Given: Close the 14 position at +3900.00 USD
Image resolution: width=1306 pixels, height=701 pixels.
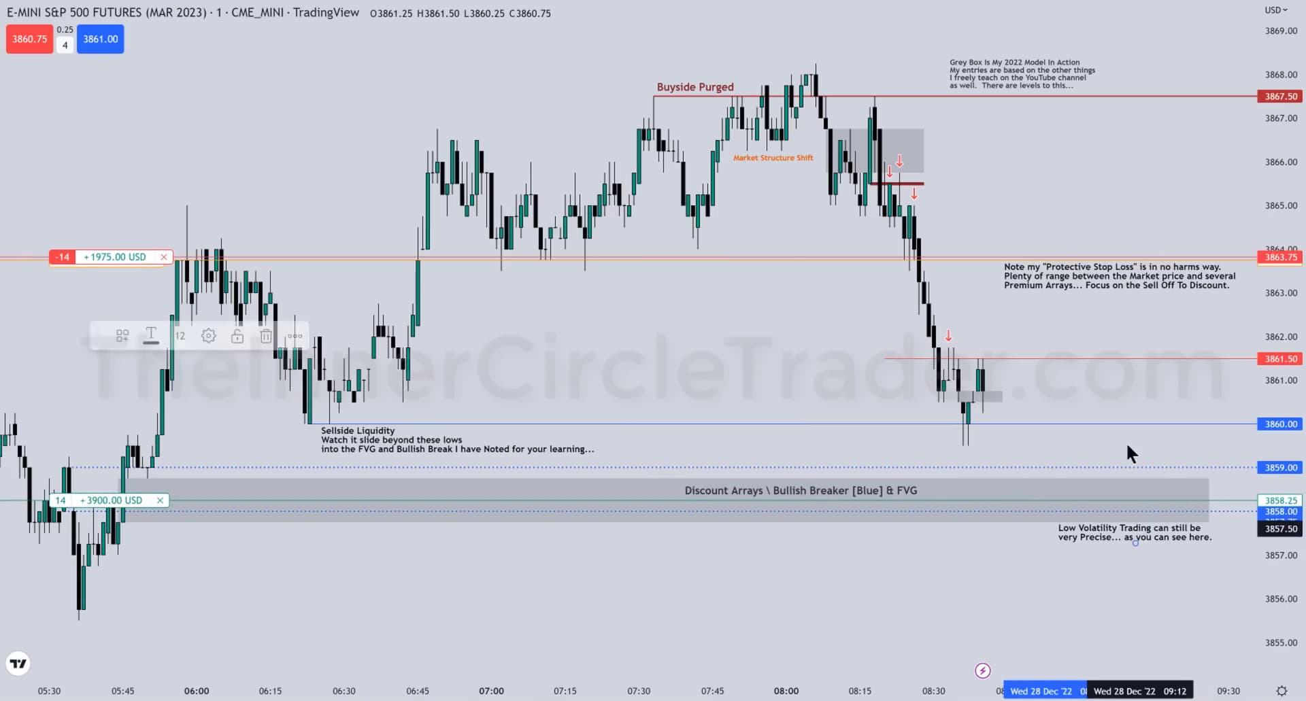Looking at the screenshot, I should [160, 500].
